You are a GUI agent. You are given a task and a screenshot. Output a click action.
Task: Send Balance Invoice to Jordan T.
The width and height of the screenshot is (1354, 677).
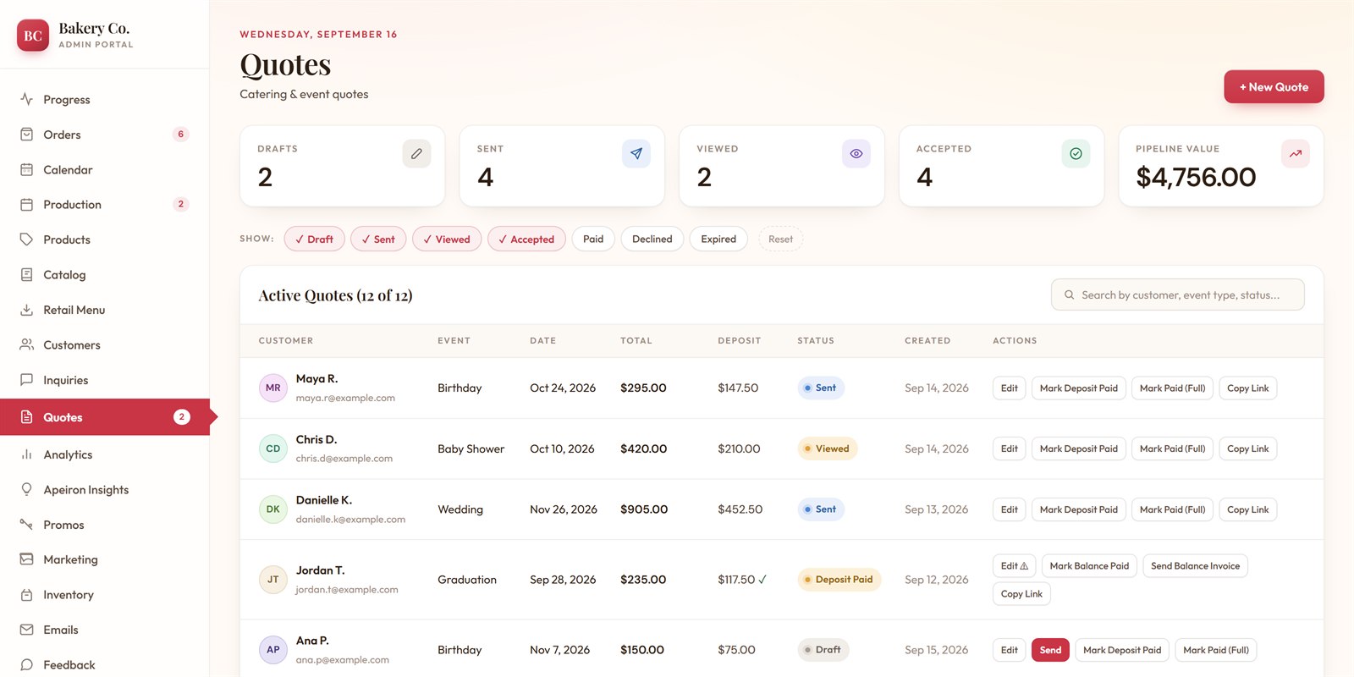pyautogui.click(x=1195, y=565)
